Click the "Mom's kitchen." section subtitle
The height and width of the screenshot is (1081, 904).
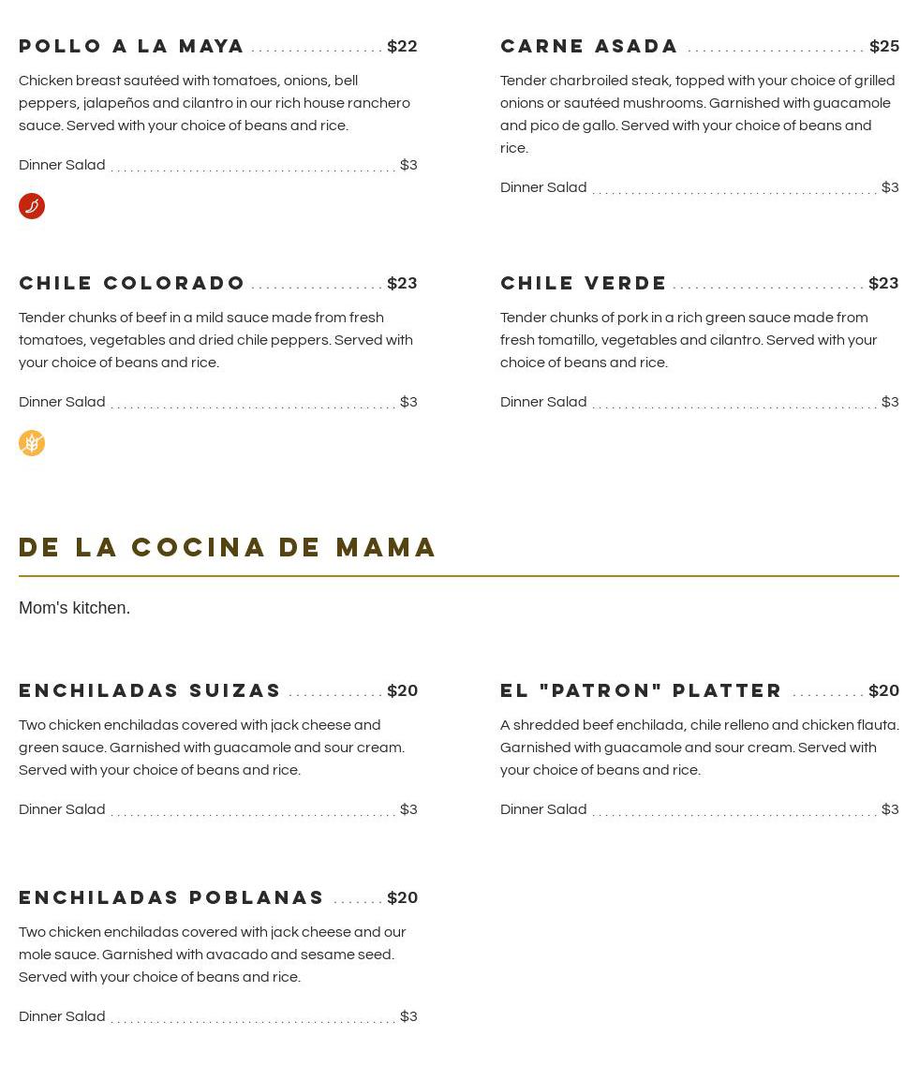click(75, 608)
